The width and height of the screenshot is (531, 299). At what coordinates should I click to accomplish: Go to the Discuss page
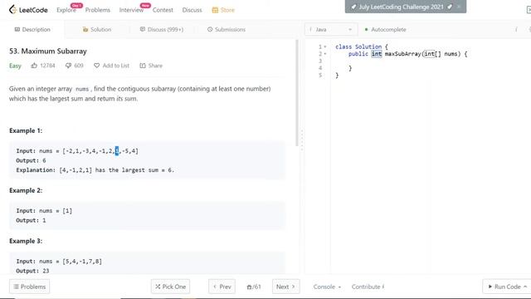tap(192, 10)
